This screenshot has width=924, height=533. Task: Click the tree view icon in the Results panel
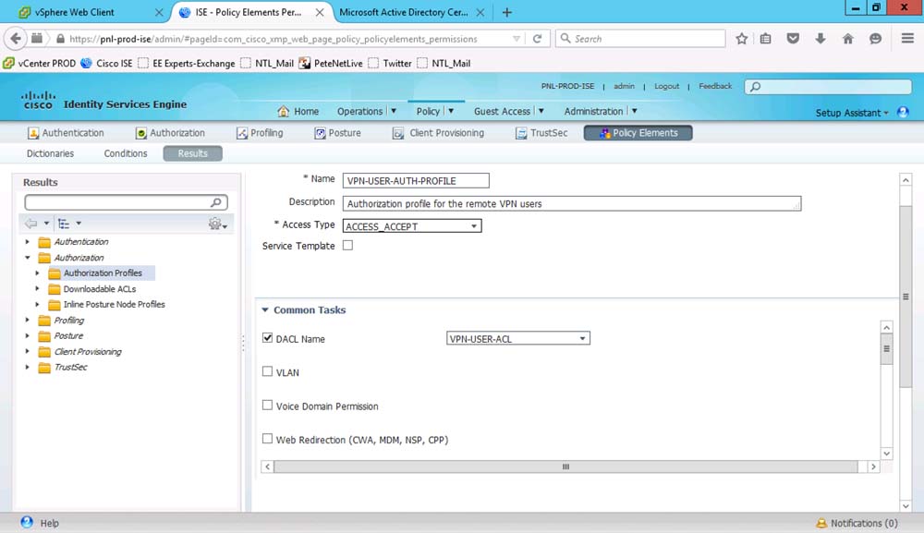pos(63,224)
